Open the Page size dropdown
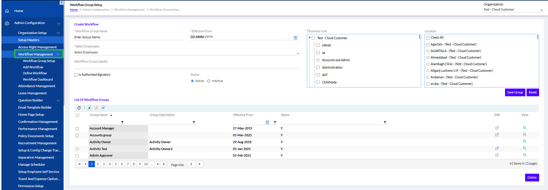The image size is (548, 190). pos(199,164)
